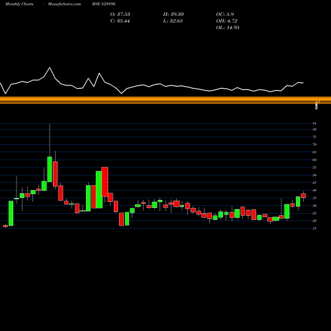This screenshot has height=331, width=331.
Task: Click the 25 price axis label
Action: click(314, 213)
